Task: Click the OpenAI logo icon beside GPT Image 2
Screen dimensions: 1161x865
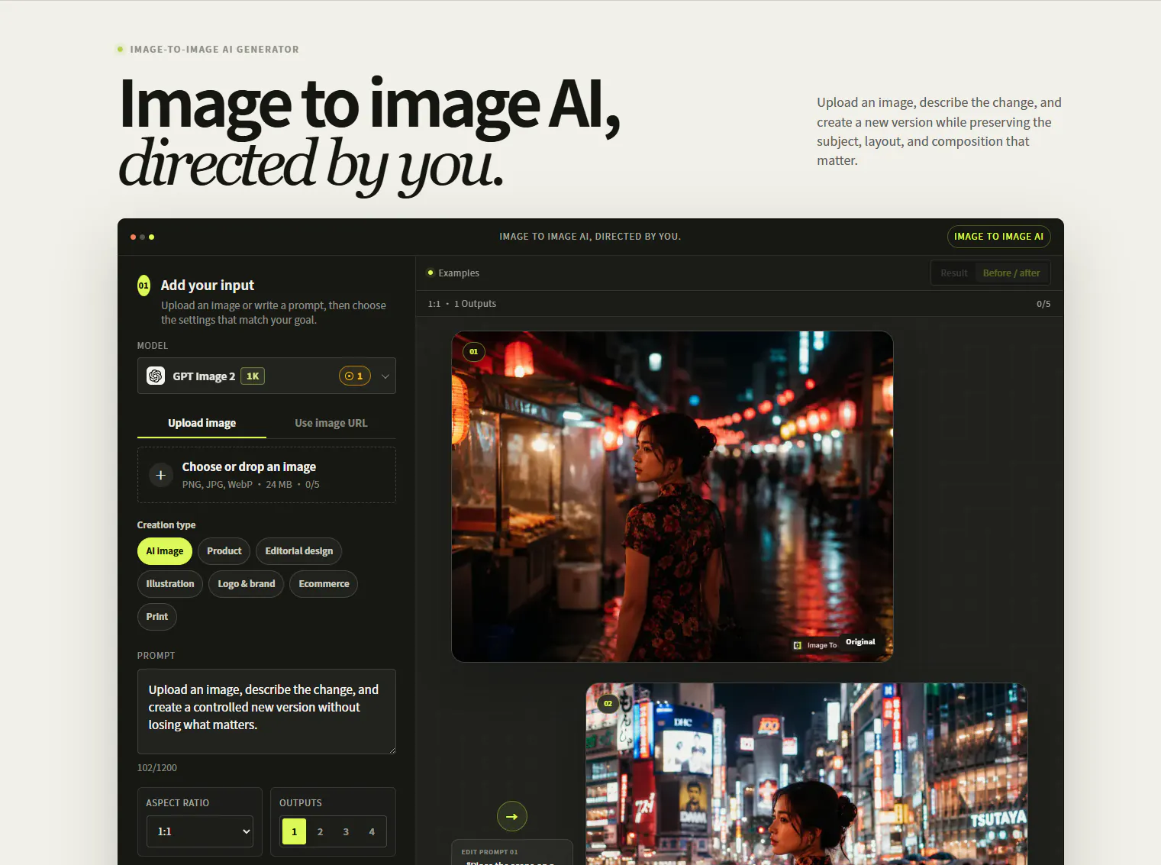Action: pos(156,376)
